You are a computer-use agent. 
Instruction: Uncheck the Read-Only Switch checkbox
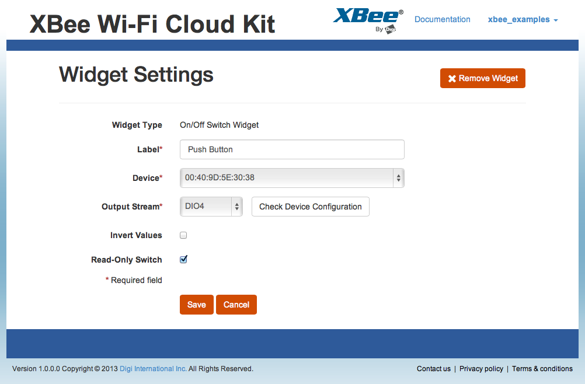(x=183, y=260)
